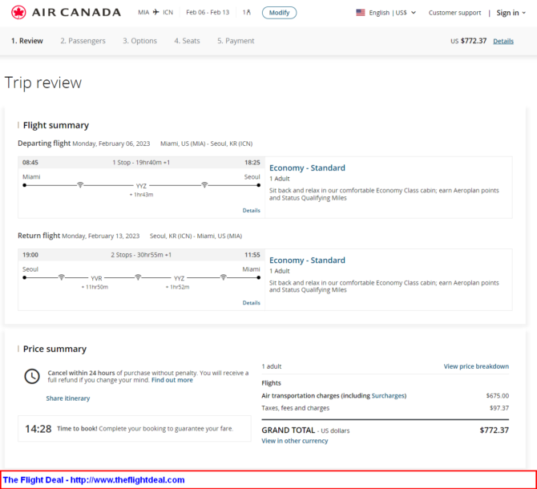Click the passenger count icon in header
Image resolution: width=537 pixels, height=489 pixels.
pos(247,12)
